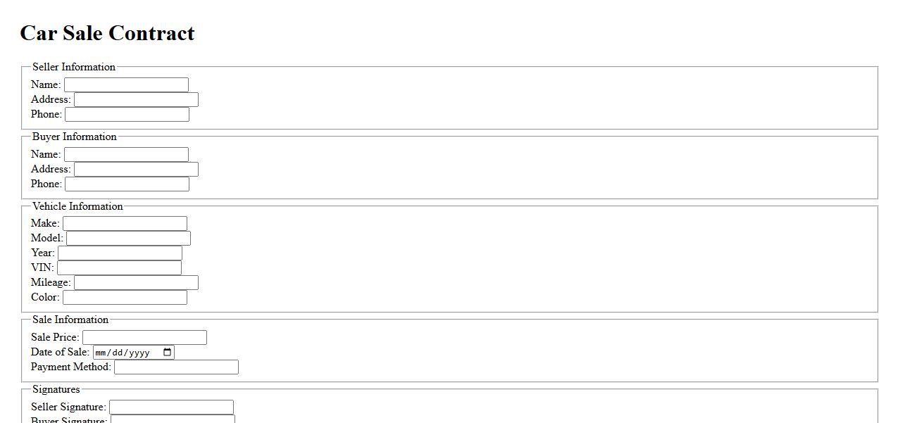Click the Sale Price input

[x=144, y=338]
